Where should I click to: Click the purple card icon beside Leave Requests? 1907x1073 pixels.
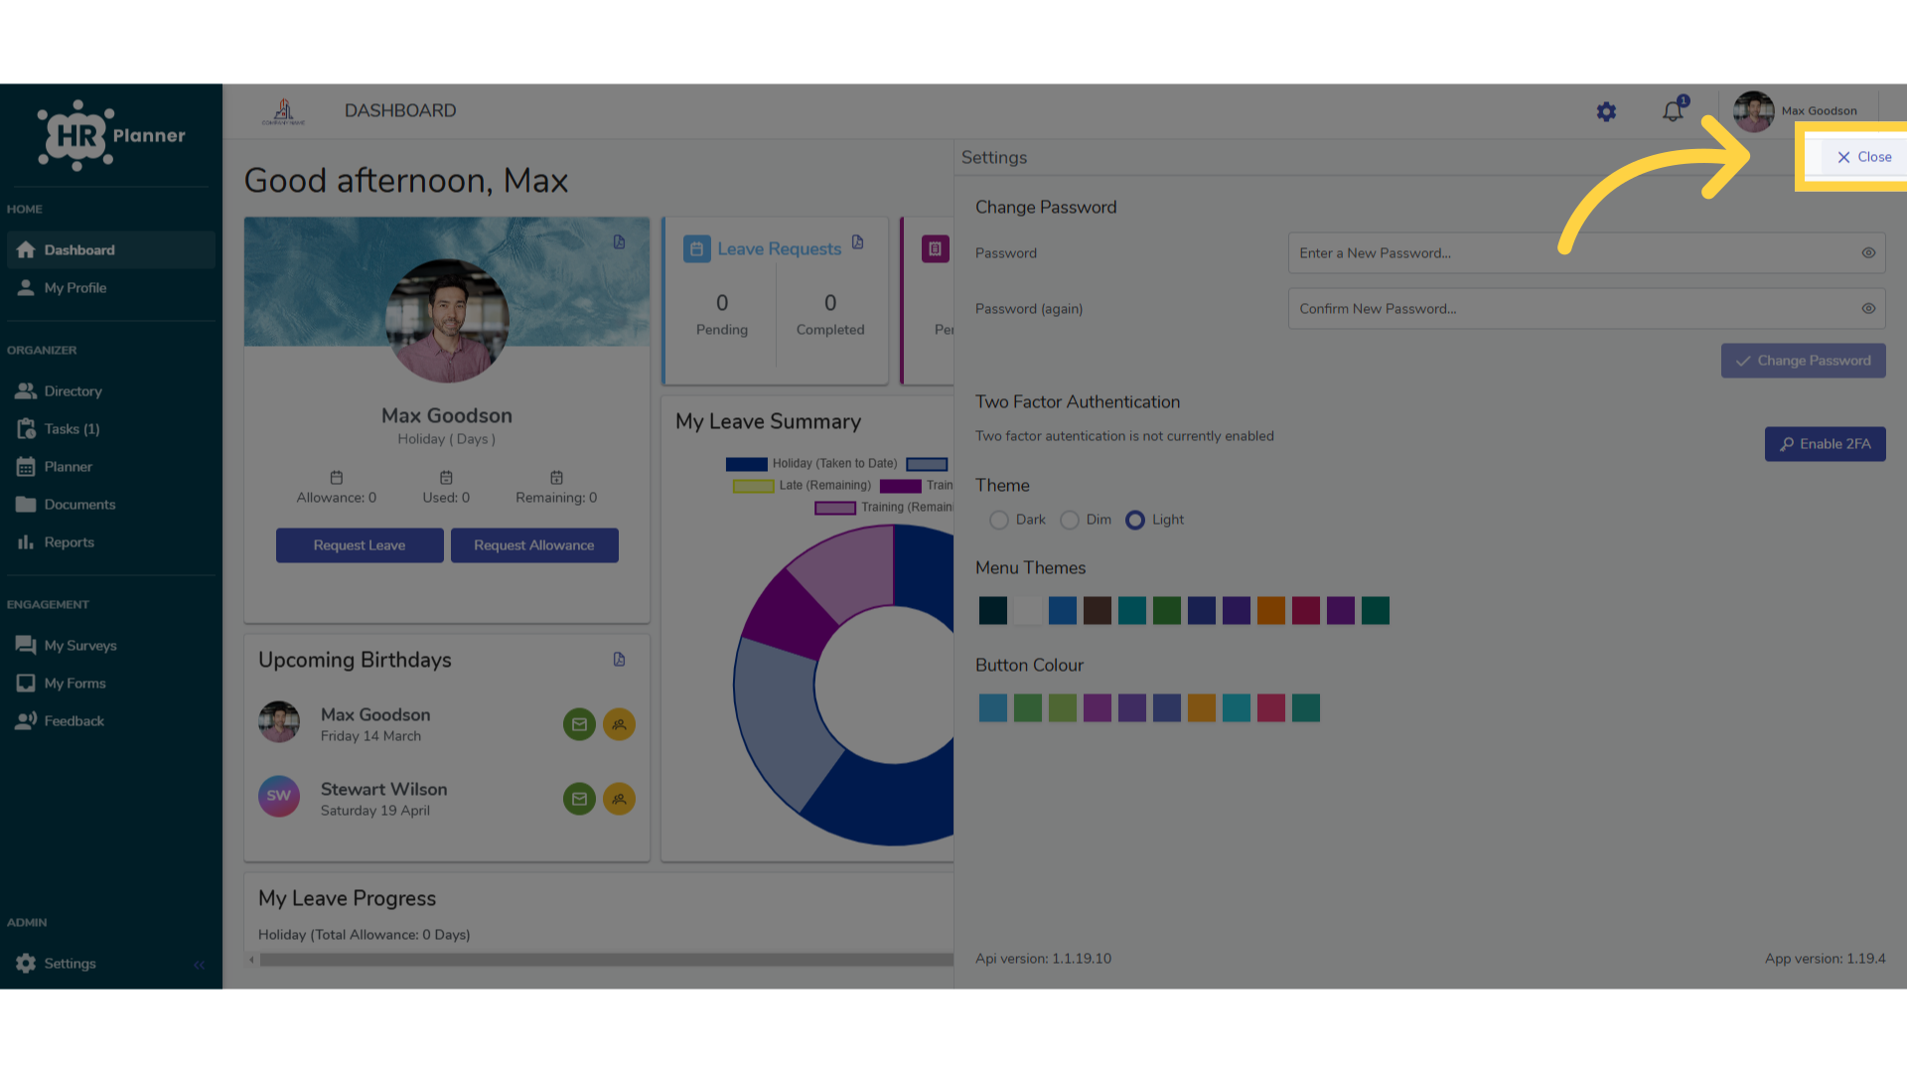click(935, 249)
